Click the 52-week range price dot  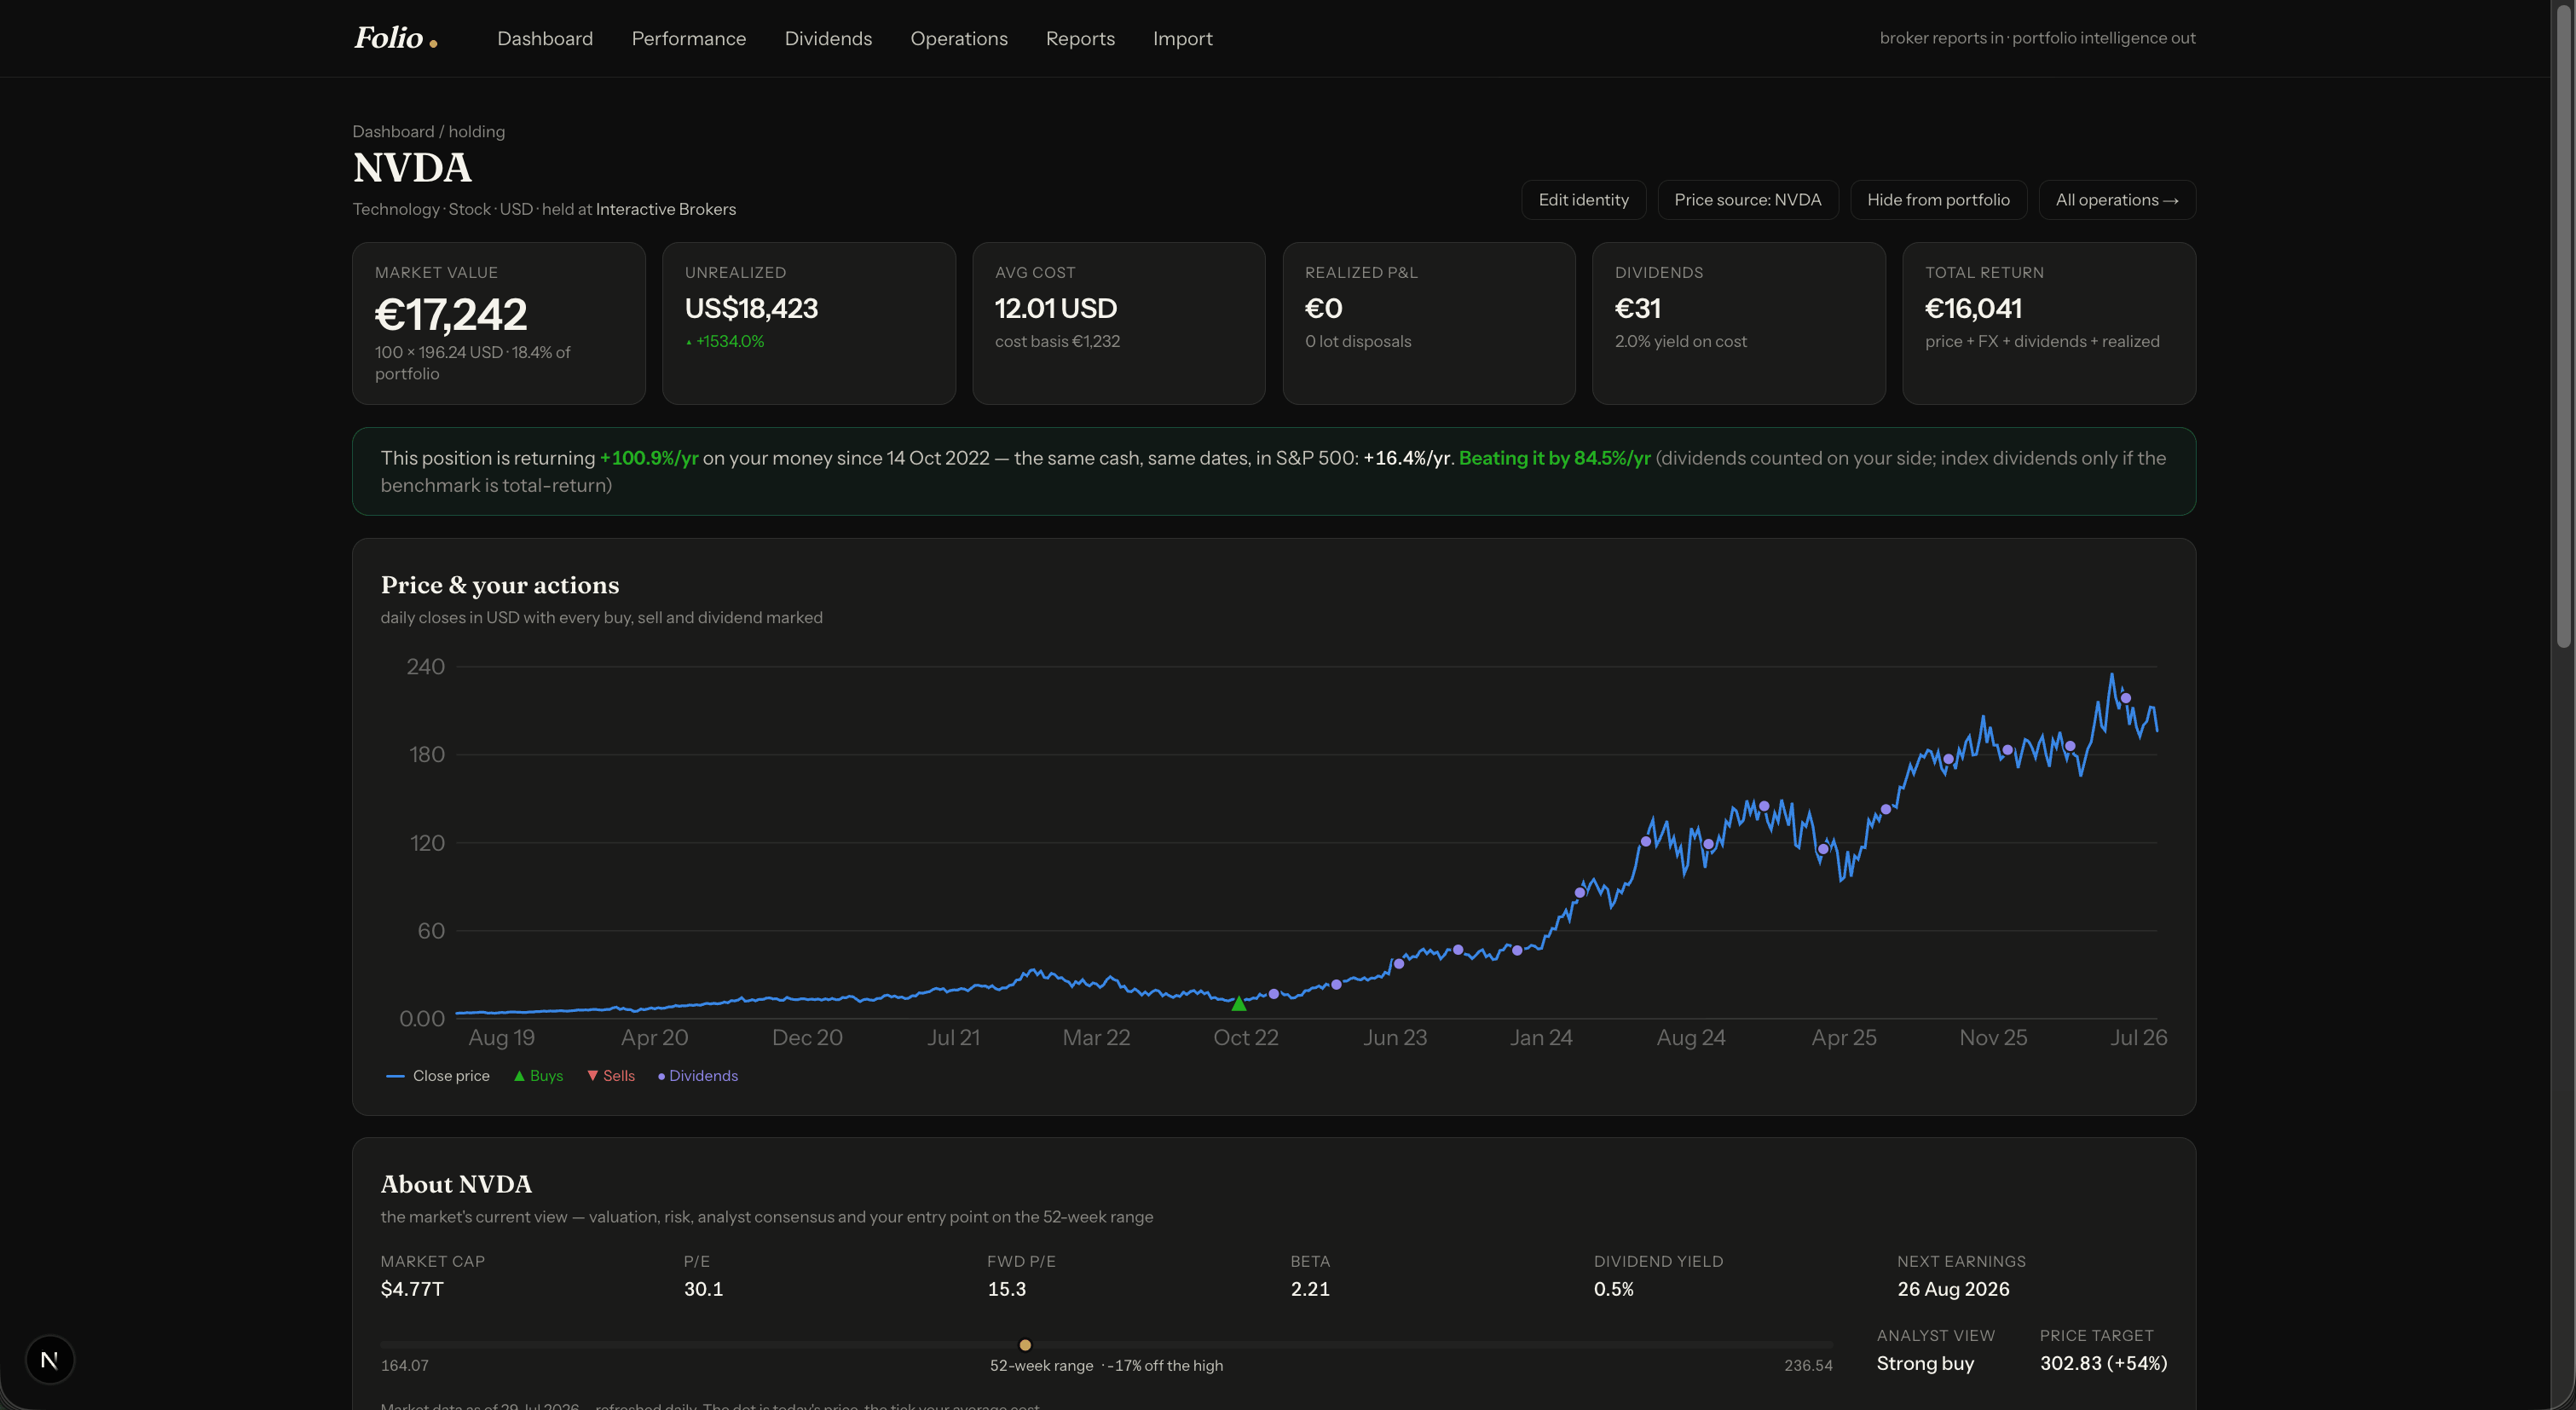tap(1025, 1345)
